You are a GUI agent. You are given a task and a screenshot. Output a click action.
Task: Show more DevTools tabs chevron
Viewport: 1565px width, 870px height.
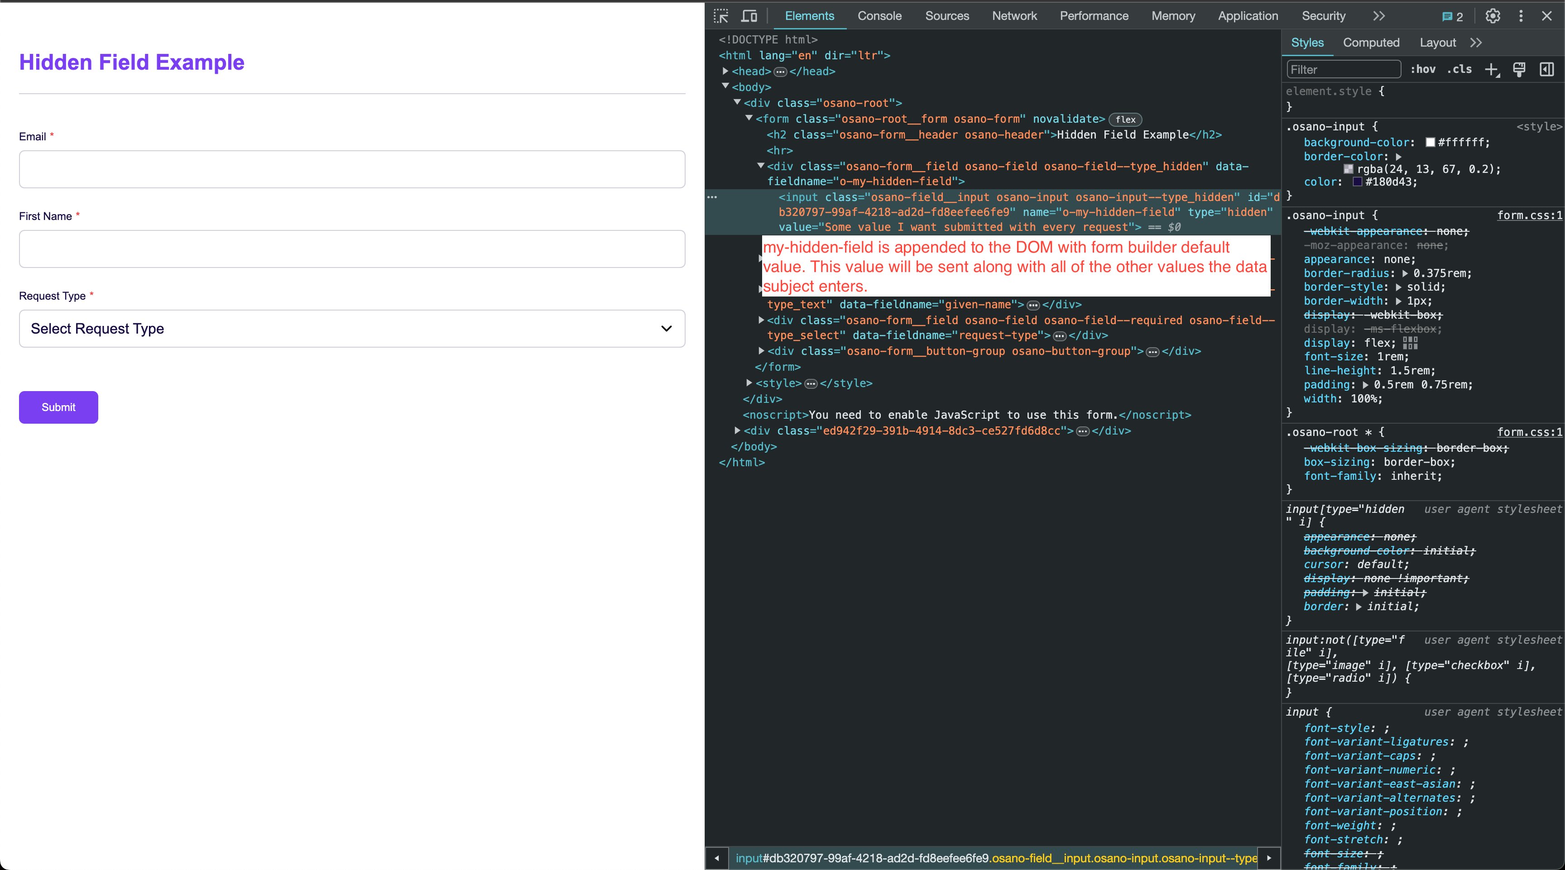(1379, 16)
